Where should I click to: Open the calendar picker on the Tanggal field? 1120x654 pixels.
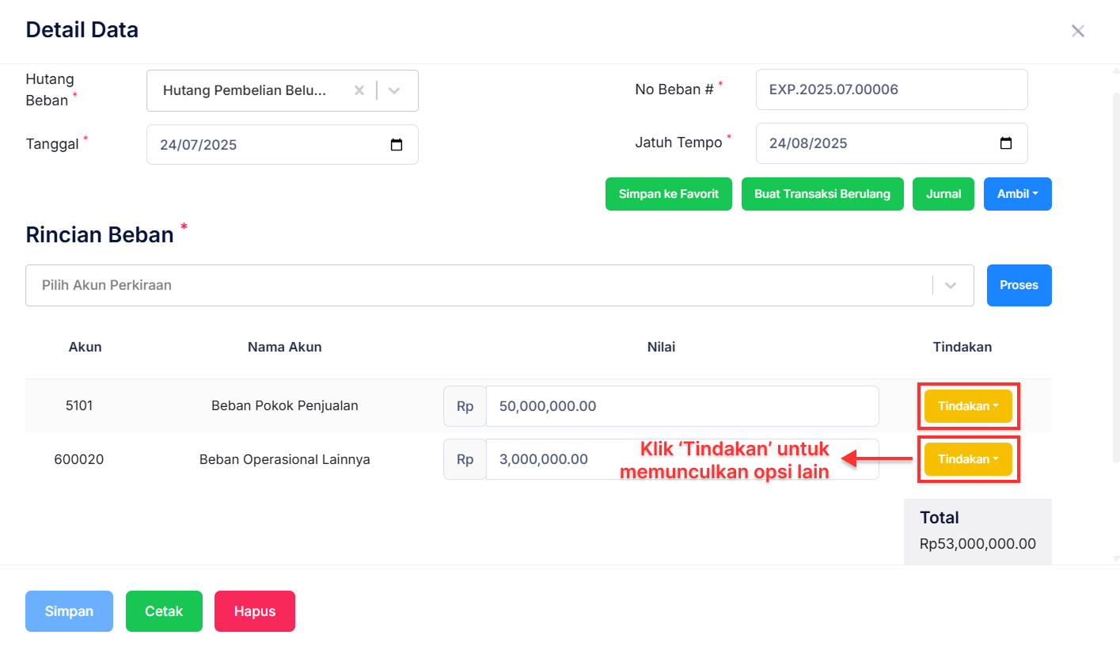pyautogui.click(x=397, y=144)
